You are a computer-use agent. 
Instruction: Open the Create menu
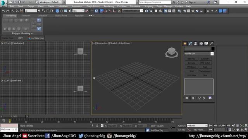51,6
